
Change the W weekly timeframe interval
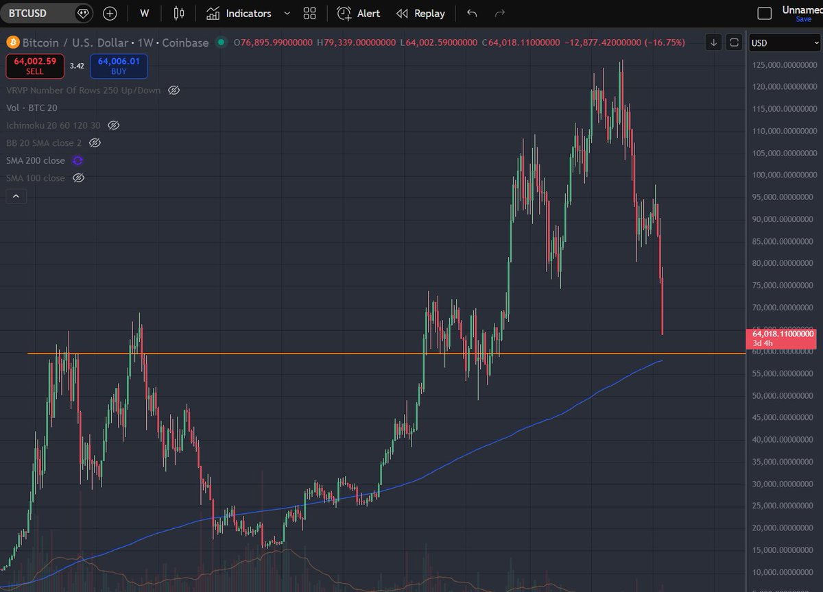point(144,13)
